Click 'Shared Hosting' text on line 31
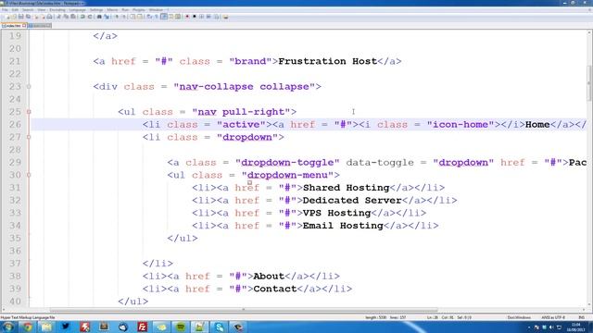593x333 pixels. (x=346, y=188)
